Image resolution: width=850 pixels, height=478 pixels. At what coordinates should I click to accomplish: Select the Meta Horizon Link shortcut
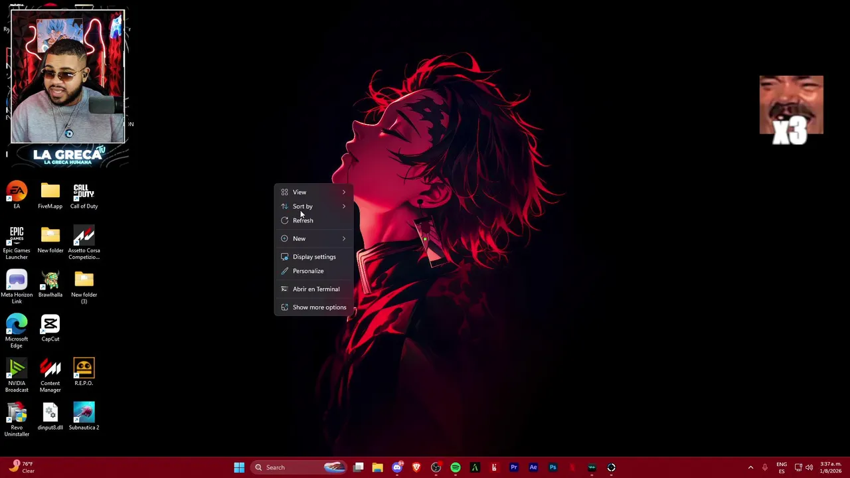[17, 287]
